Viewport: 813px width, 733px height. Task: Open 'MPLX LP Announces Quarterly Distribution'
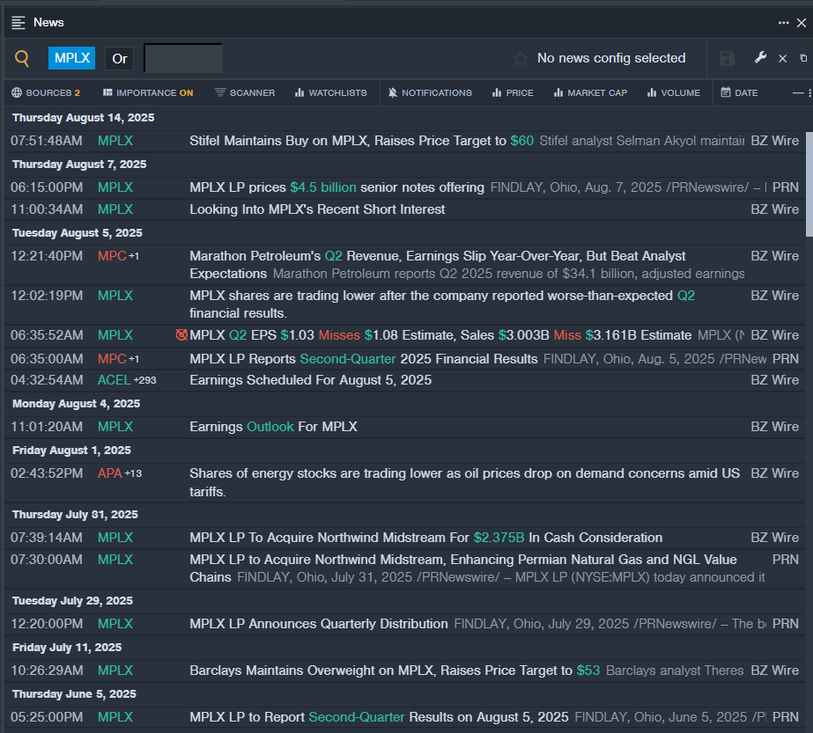(x=319, y=624)
